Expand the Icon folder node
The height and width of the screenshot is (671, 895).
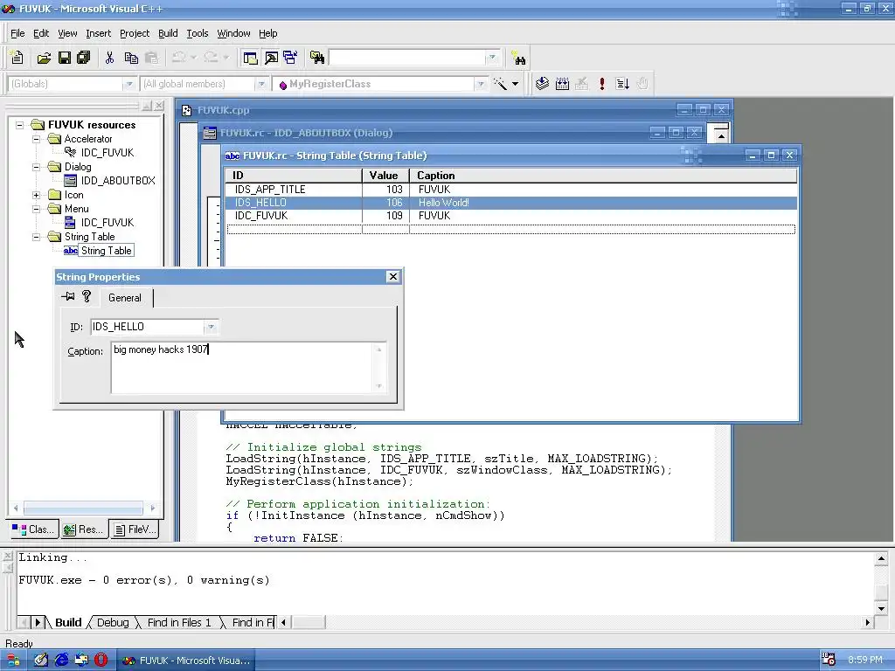pos(37,195)
